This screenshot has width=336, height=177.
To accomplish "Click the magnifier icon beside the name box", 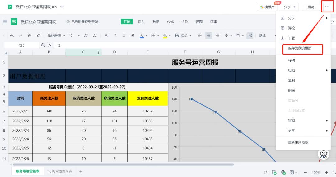I will click(x=43, y=45).
